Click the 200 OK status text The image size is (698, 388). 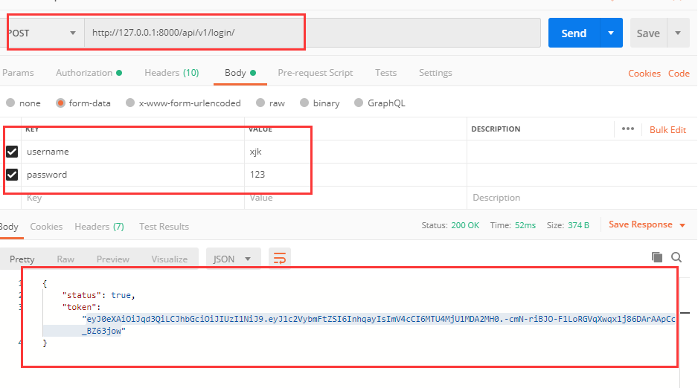(465, 225)
